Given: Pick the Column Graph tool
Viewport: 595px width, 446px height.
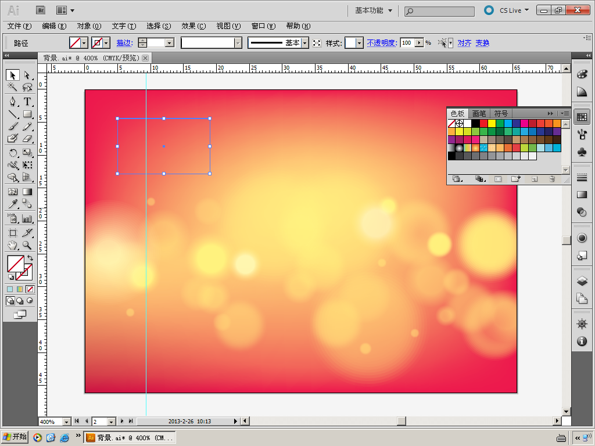Looking at the screenshot, I should click(27, 218).
